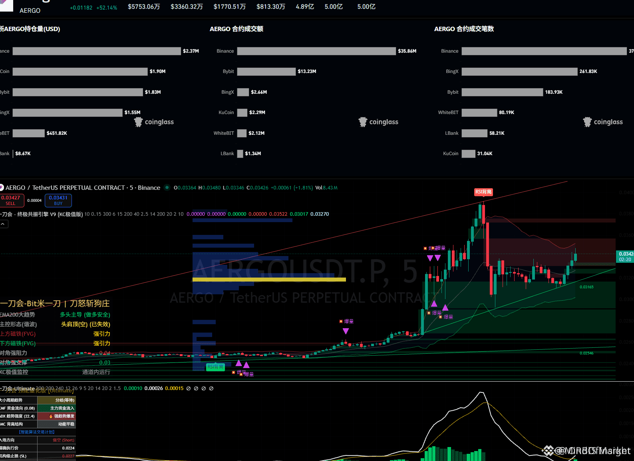Click the AERGO 合约成交额 chart title
Viewport: 634px width, 461px height.
pos(237,29)
